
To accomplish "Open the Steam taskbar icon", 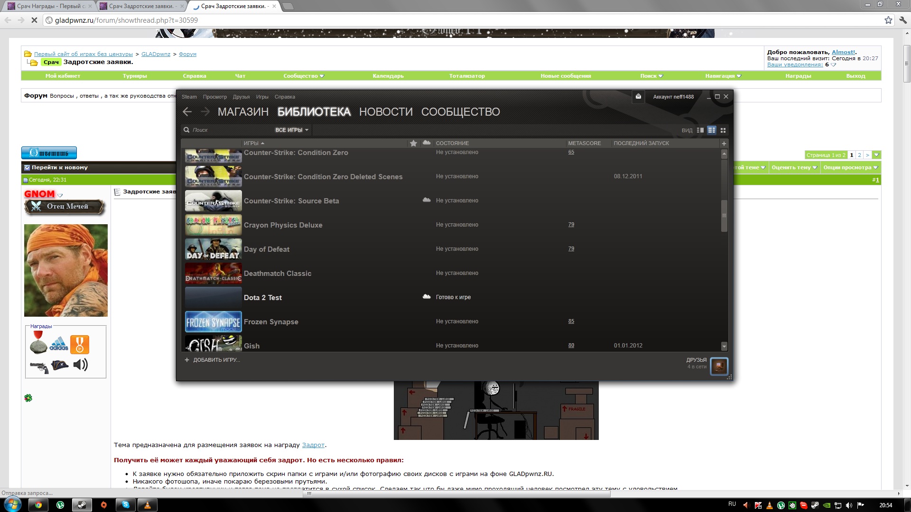I will point(82,505).
